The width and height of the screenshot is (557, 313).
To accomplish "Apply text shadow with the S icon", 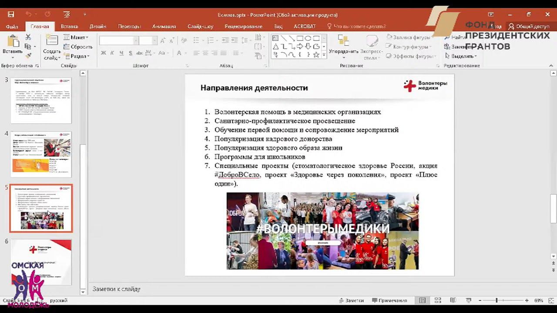I will coord(131,53).
